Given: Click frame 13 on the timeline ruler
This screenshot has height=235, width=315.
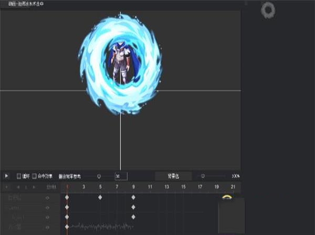Looking at the screenshot, I should pos(166,187).
